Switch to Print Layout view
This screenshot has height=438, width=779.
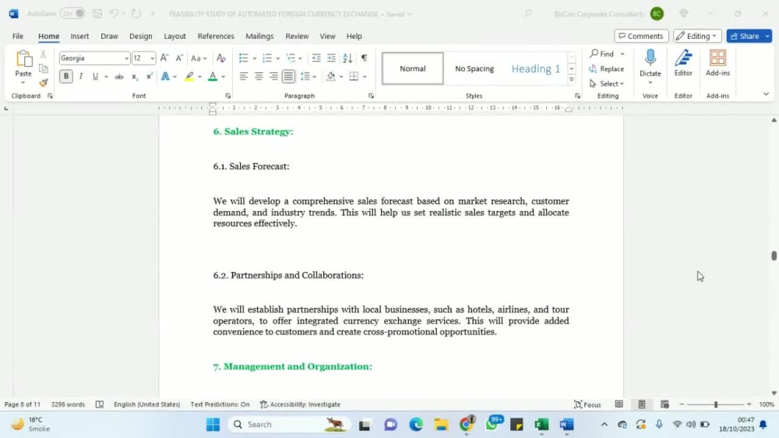(641, 404)
